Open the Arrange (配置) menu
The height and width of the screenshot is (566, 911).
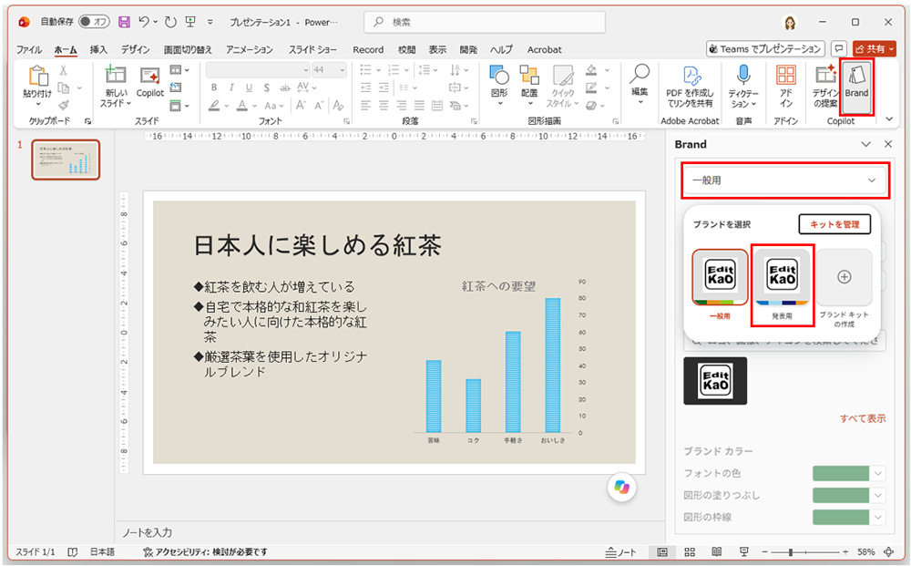[x=529, y=85]
